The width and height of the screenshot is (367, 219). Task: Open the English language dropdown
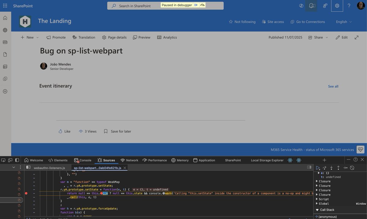(x=344, y=22)
